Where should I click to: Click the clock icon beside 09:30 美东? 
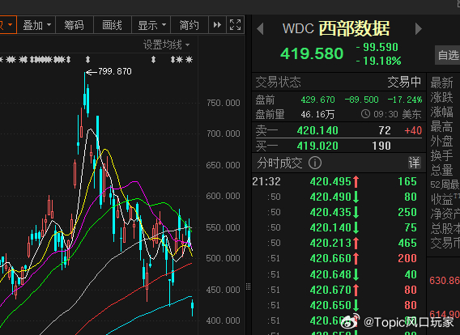tap(365, 114)
